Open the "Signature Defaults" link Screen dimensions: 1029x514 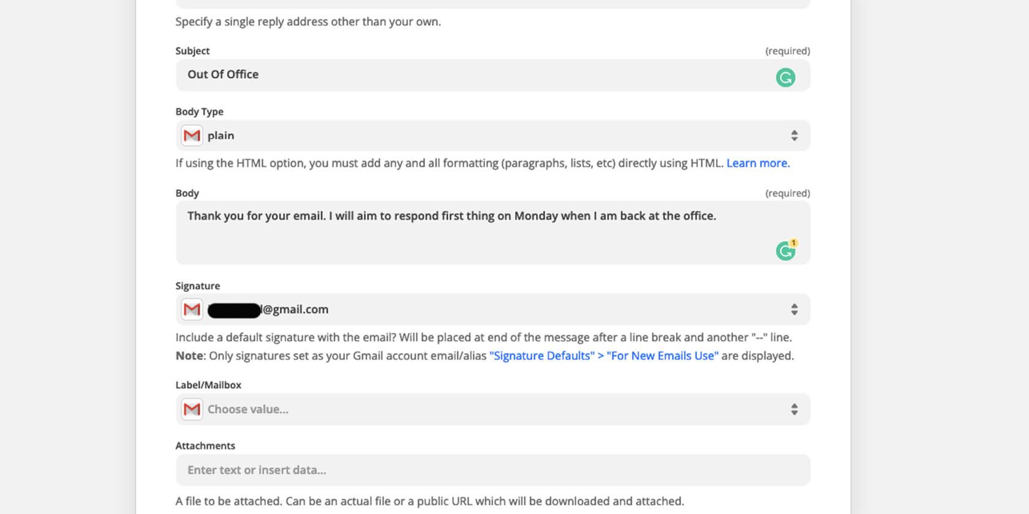tap(541, 356)
